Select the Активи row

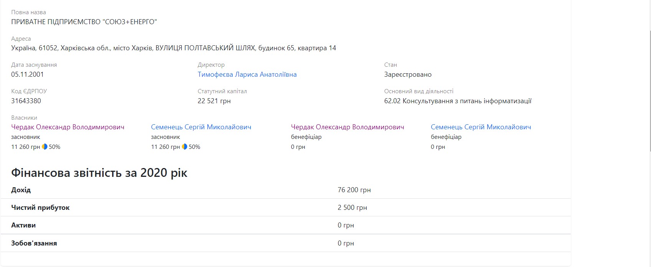click(285, 225)
